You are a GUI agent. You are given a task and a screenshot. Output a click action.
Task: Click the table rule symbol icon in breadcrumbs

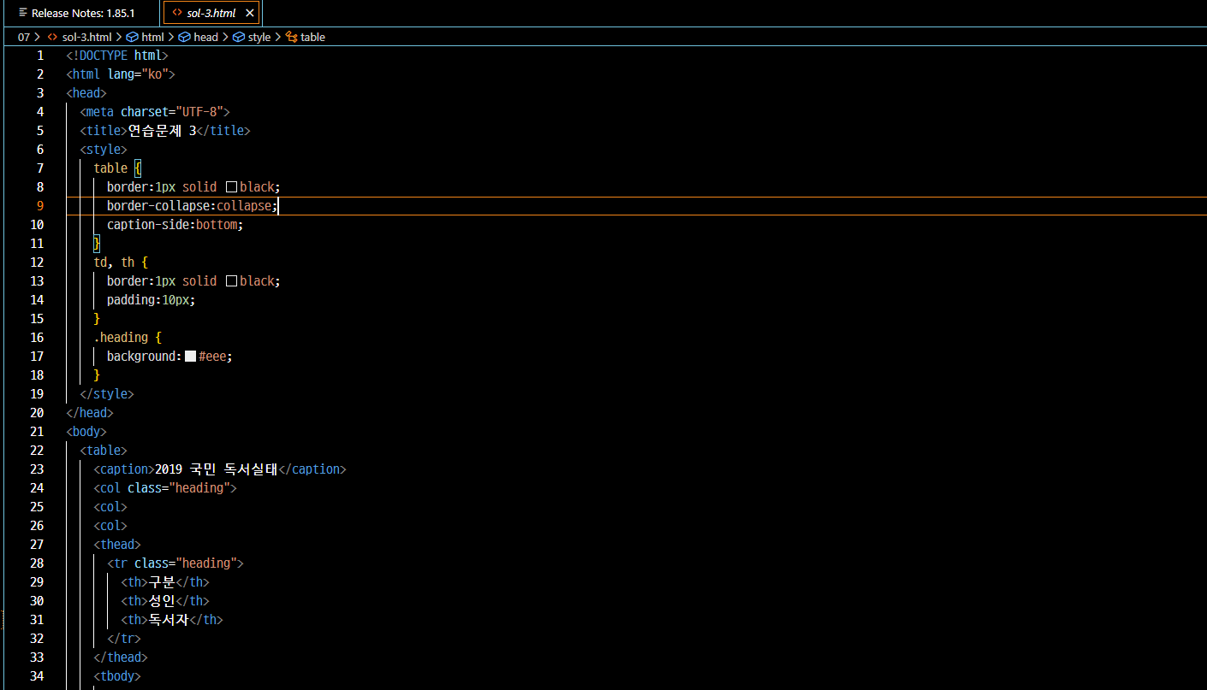pos(292,37)
